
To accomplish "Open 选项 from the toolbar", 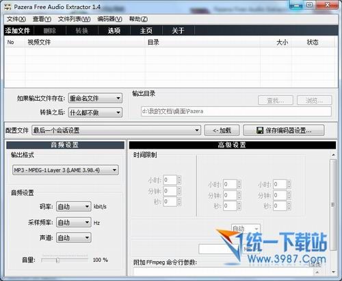I will click(114, 30).
